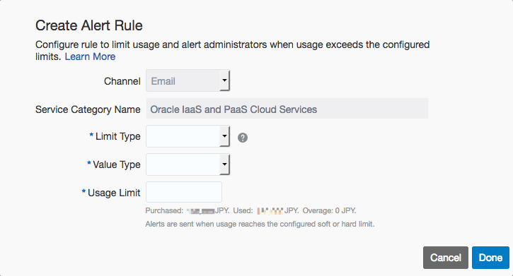Image resolution: width=513 pixels, height=276 pixels.
Task: Click the Done button
Action: [x=490, y=258]
